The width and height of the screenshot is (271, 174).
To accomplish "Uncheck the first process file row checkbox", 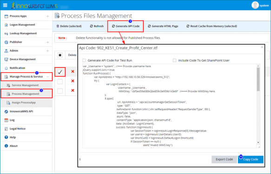I will pos(60,72).
